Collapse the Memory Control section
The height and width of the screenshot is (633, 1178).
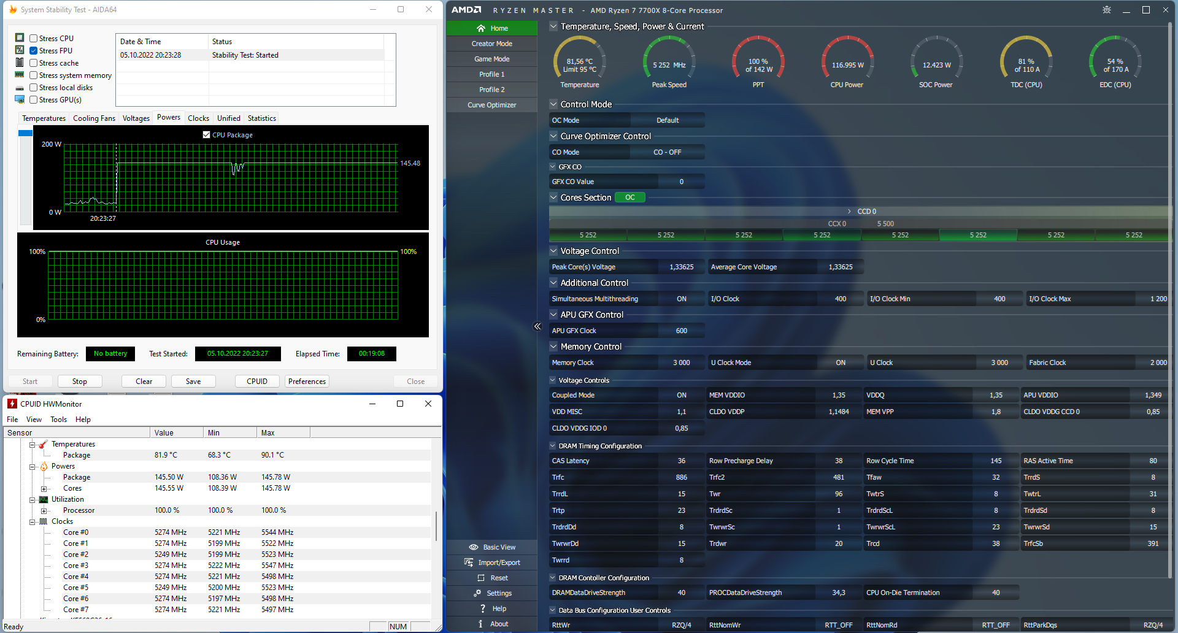point(553,347)
